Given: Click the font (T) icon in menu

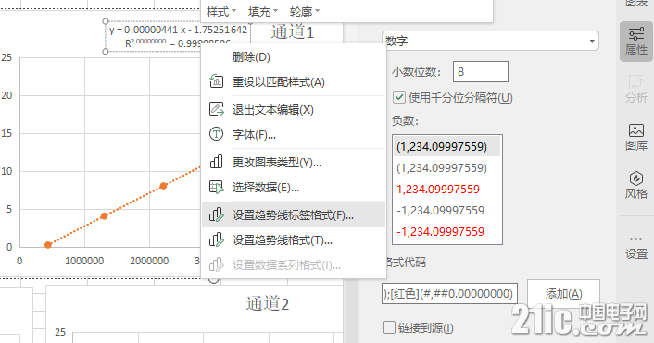Looking at the screenshot, I should 216,134.
